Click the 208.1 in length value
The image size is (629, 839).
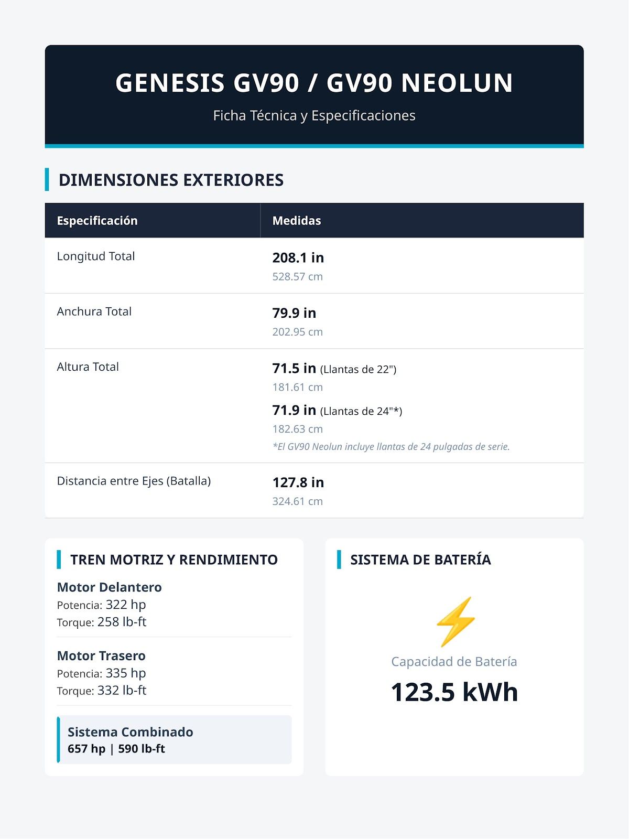point(298,257)
